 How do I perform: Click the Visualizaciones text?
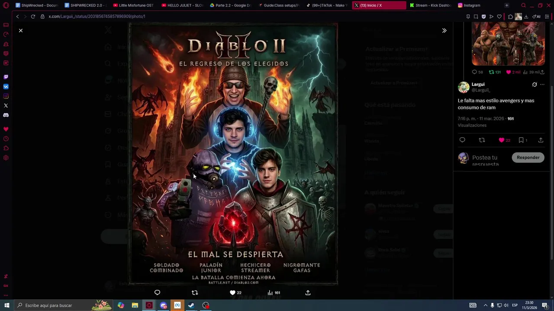coord(472,125)
